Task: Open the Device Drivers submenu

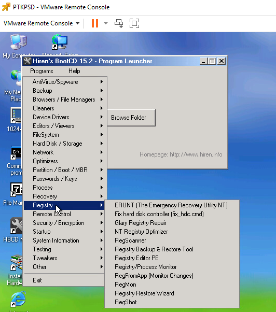Action: pos(65,117)
